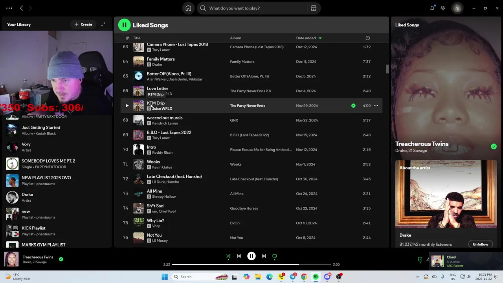This screenshot has width=503, height=283.
Task: Click the Home icon in top bar
Action: [x=189, y=8]
